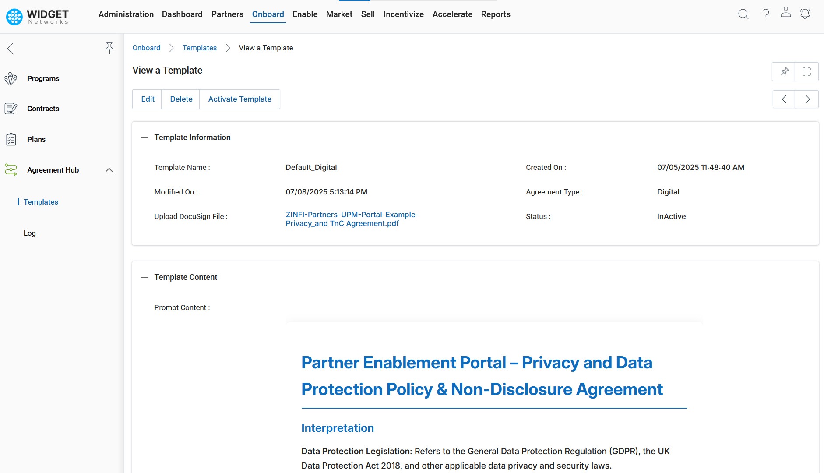Click the Activate Template button
The image size is (824, 473).
pyautogui.click(x=239, y=99)
